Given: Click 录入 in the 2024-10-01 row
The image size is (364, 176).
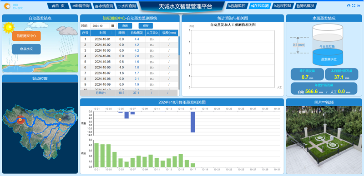Looking at the screenshot, I should (152, 39).
